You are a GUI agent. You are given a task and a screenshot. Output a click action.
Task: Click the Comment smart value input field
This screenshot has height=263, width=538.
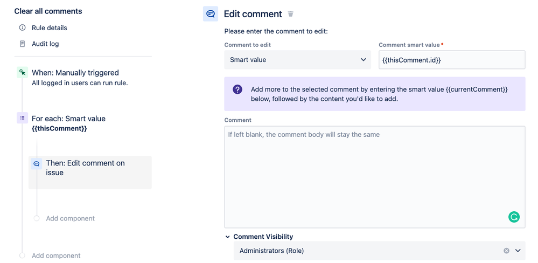pos(451,60)
